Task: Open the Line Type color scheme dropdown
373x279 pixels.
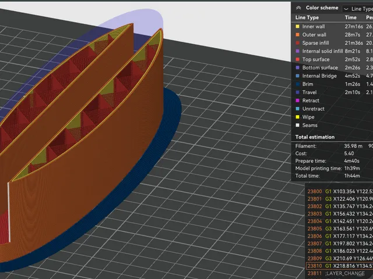Action: coord(357,9)
